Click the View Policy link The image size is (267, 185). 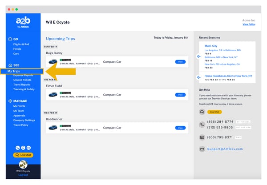(249, 24)
